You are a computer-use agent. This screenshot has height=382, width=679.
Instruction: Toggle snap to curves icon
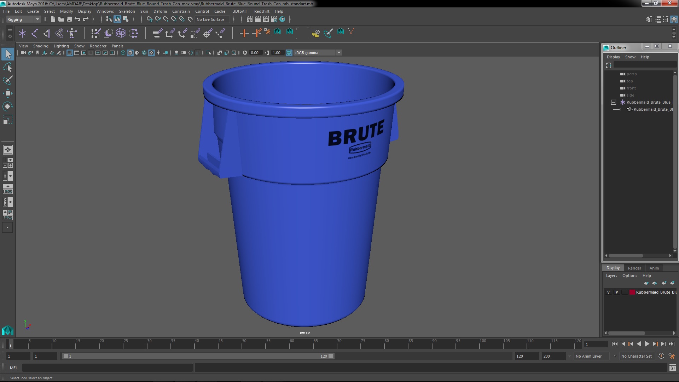point(158,19)
